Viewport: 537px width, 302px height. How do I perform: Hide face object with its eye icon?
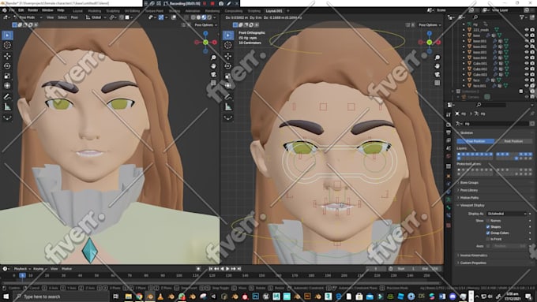(527, 80)
